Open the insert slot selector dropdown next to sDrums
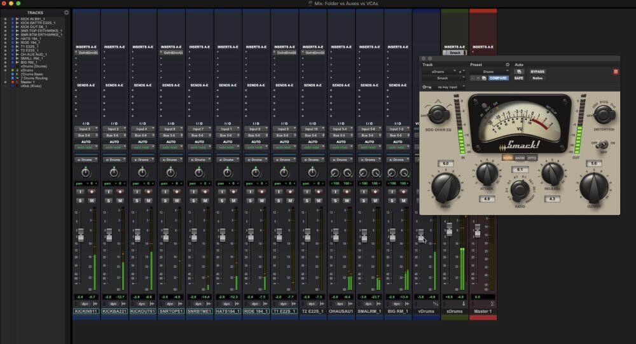Screen dimensions: 636x344 [461, 72]
